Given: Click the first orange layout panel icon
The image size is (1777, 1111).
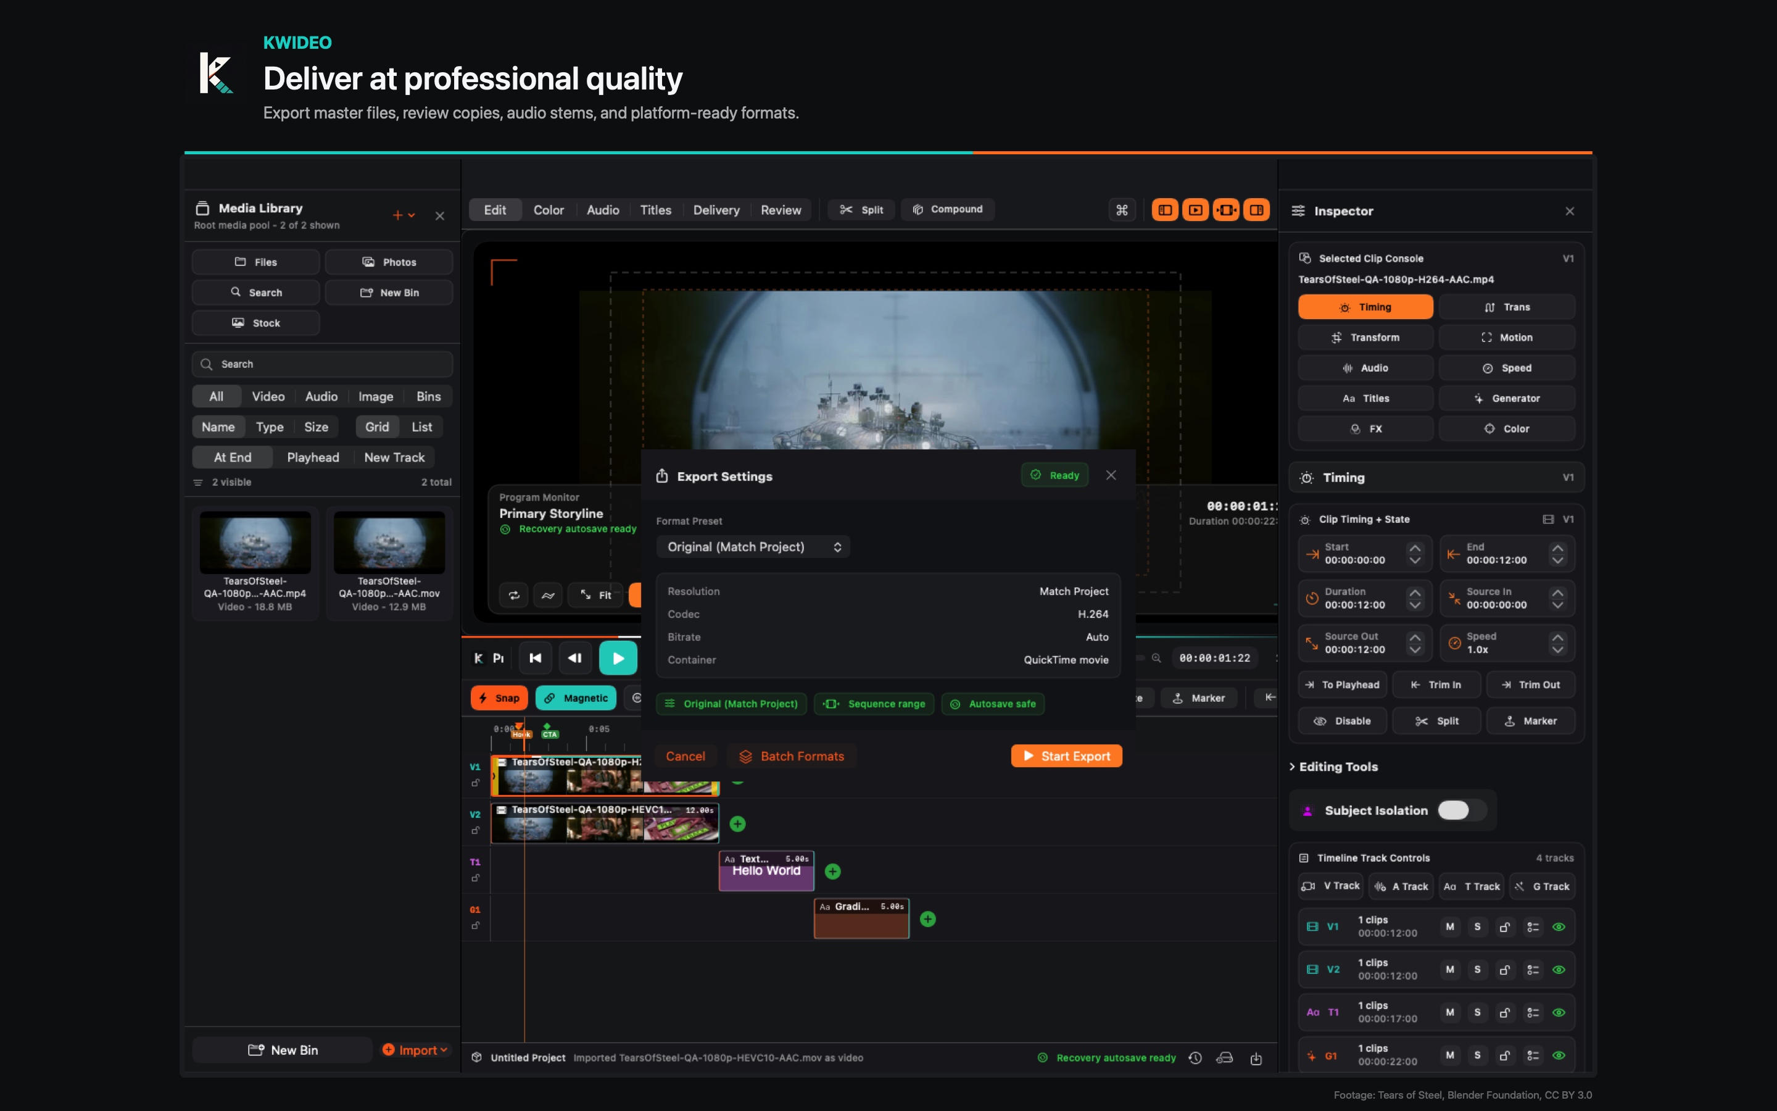Looking at the screenshot, I should click(1164, 210).
